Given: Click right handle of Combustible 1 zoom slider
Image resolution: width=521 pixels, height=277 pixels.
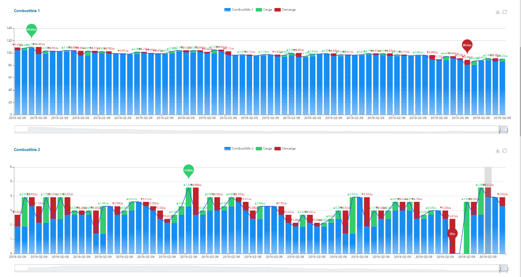Looking at the screenshot, I should point(506,130).
